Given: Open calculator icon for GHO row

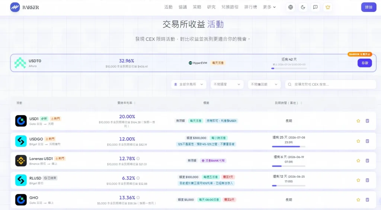Looking at the screenshot, I should click(367, 200).
